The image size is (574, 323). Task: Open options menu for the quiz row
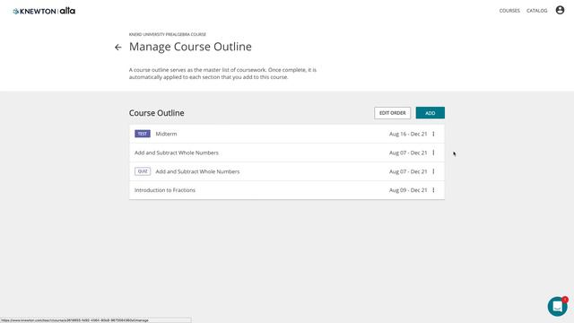tap(433, 171)
